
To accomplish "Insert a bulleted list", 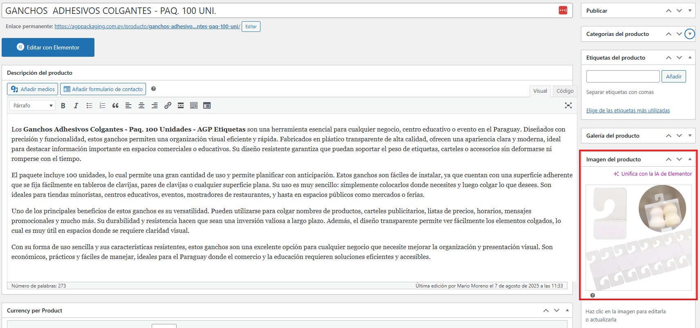I will click(x=89, y=105).
